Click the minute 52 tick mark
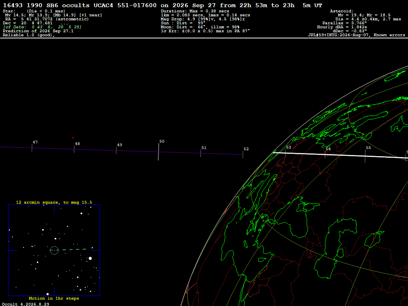 click(x=243, y=155)
